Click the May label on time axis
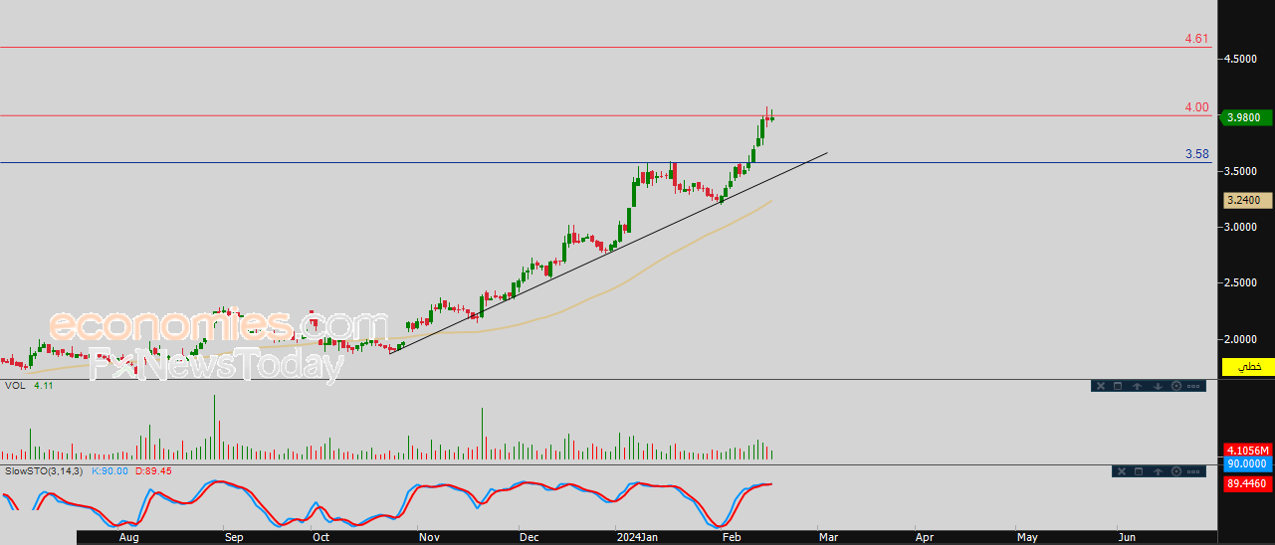This screenshot has height=545, width=1275. [x=1026, y=537]
